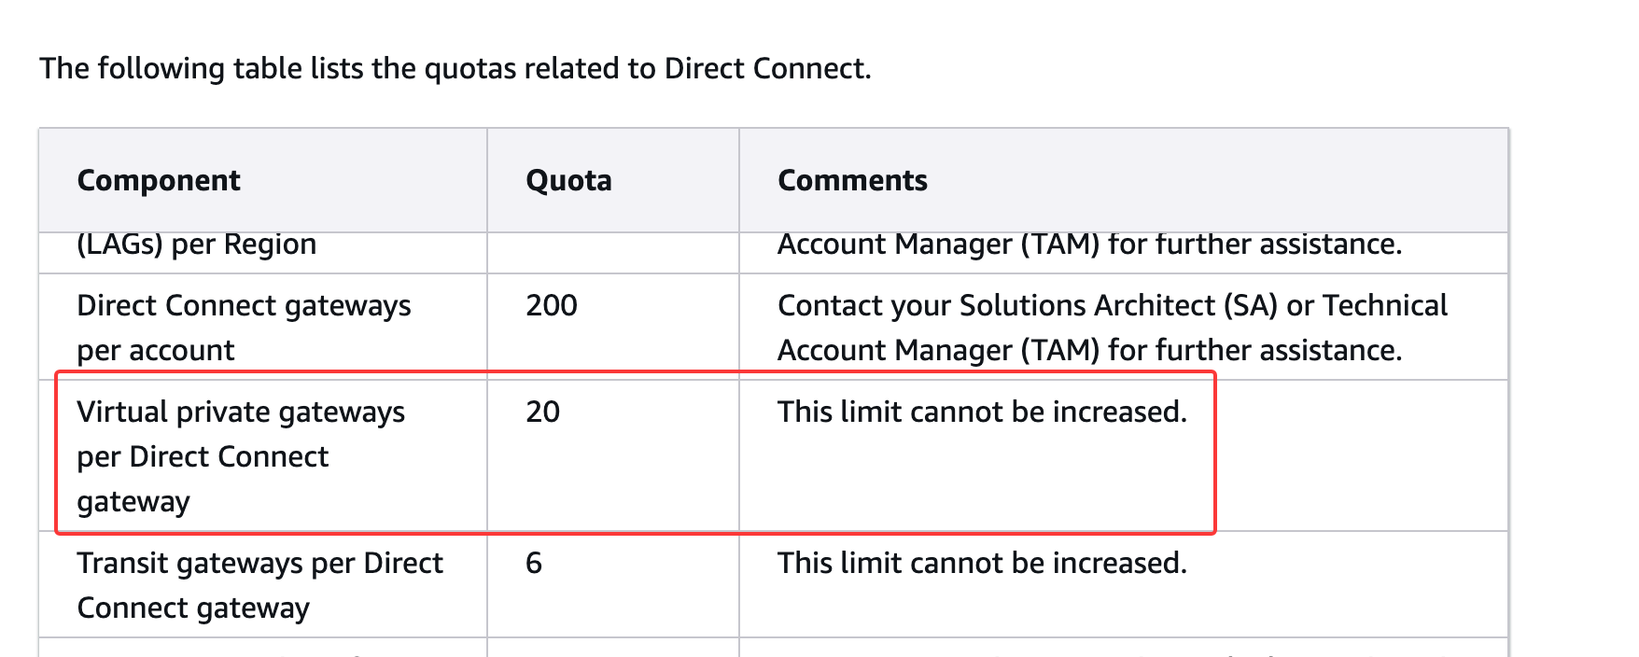Select the quota value 6
The width and height of the screenshot is (1639, 657).
(534, 563)
